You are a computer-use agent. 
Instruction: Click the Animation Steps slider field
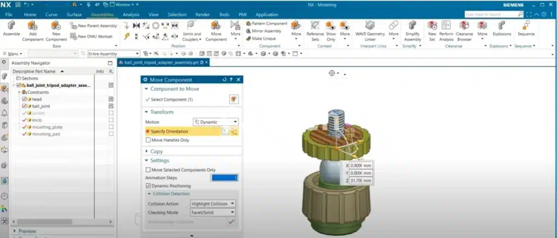tap(225, 178)
